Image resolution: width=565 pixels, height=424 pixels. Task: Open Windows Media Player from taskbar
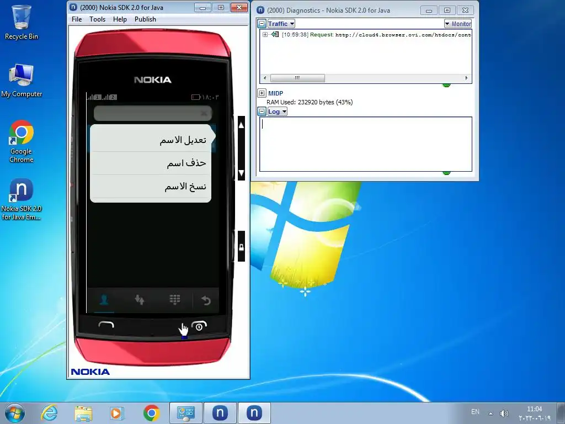116,413
